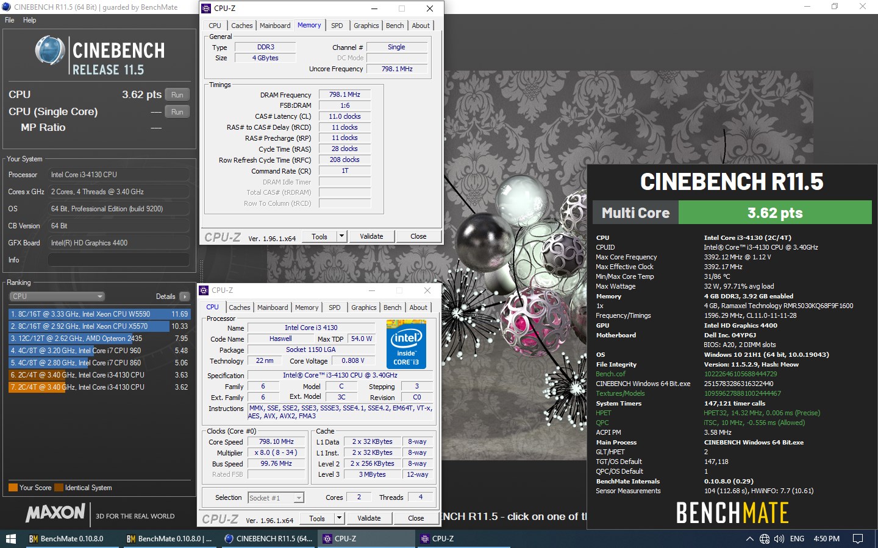
Task: Click Close button in top CPU-Z window
Action: click(418, 236)
